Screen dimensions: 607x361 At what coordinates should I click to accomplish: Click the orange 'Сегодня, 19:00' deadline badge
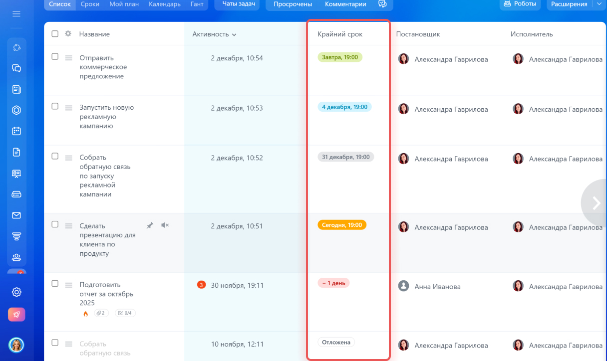342,225
